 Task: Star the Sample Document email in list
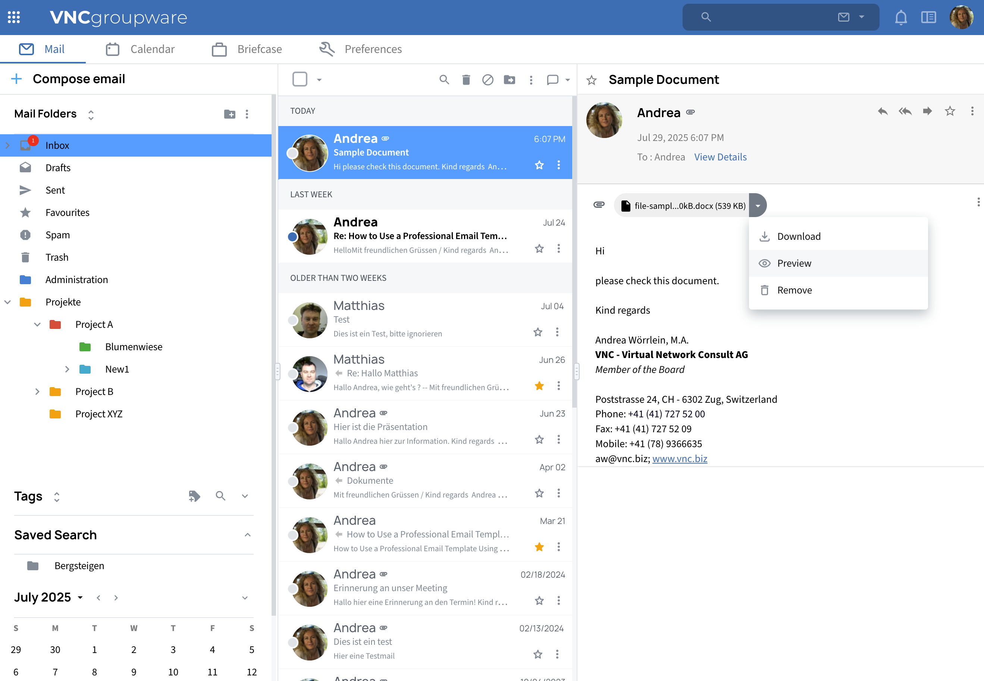coord(539,165)
